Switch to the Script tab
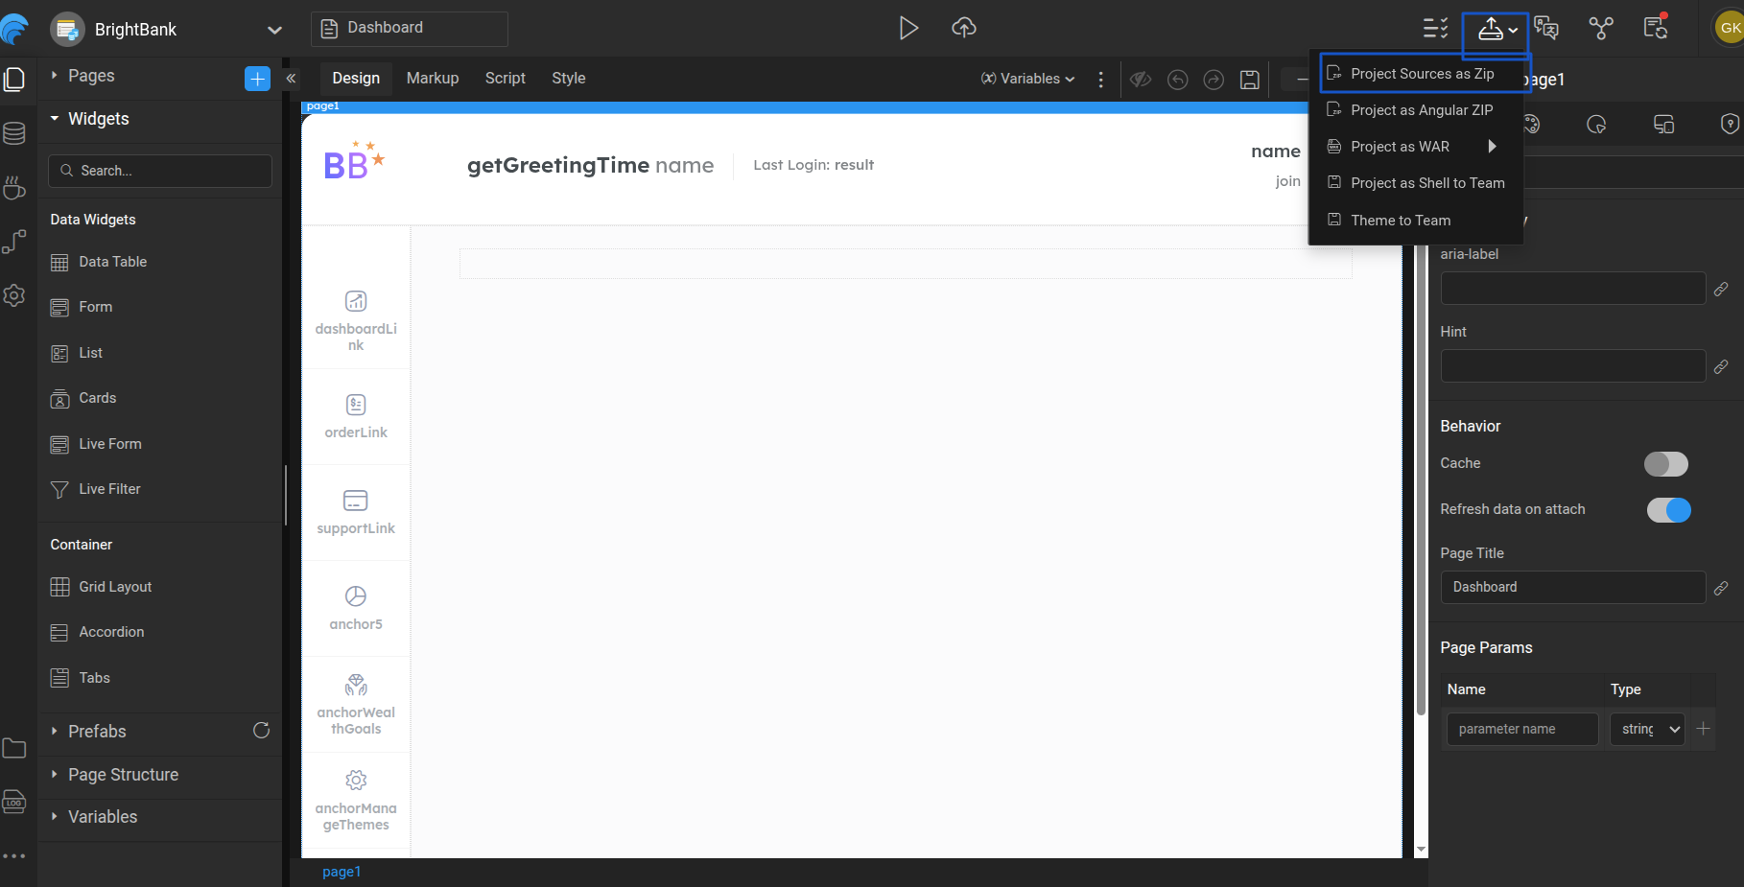1744x887 pixels. point(506,78)
